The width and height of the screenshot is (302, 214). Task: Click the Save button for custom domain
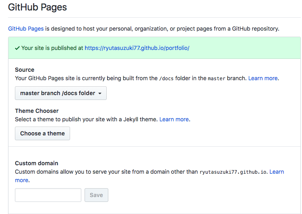[x=96, y=195]
